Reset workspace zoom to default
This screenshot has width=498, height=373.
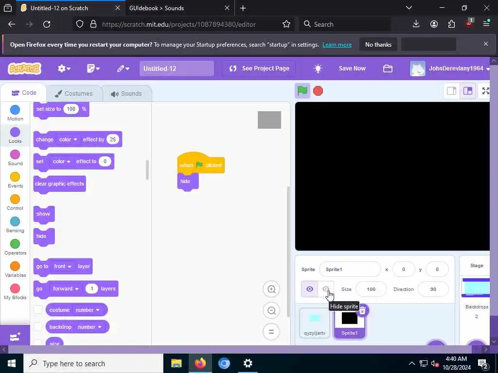pyautogui.click(x=271, y=332)
